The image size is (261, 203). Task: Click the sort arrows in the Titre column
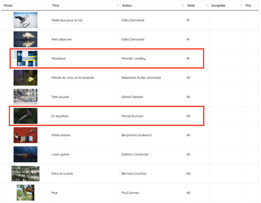118,6
